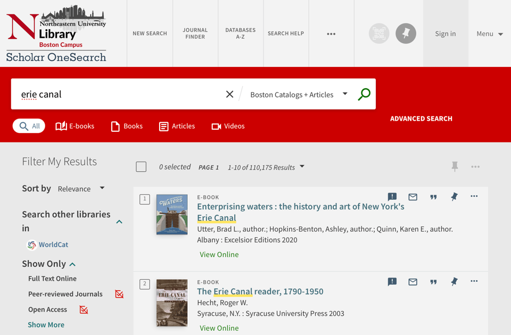Image resolution: width=511 pixels, height=335 pixels.
Task: Open citation for Enterprising waters record
Action: click(x=433, y=197)
